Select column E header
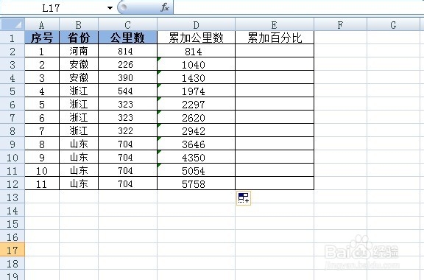This screenshot has width=424, height=280. point(275,24)
